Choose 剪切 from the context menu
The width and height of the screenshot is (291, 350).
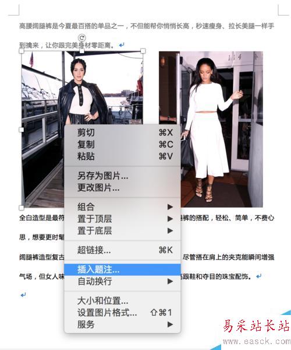[122, 132]
